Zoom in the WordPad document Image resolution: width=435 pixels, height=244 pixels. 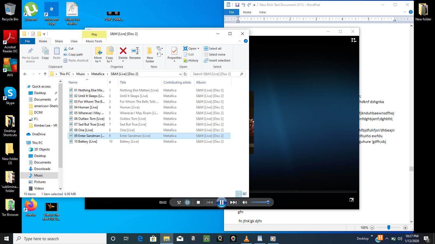coord(405,228)
